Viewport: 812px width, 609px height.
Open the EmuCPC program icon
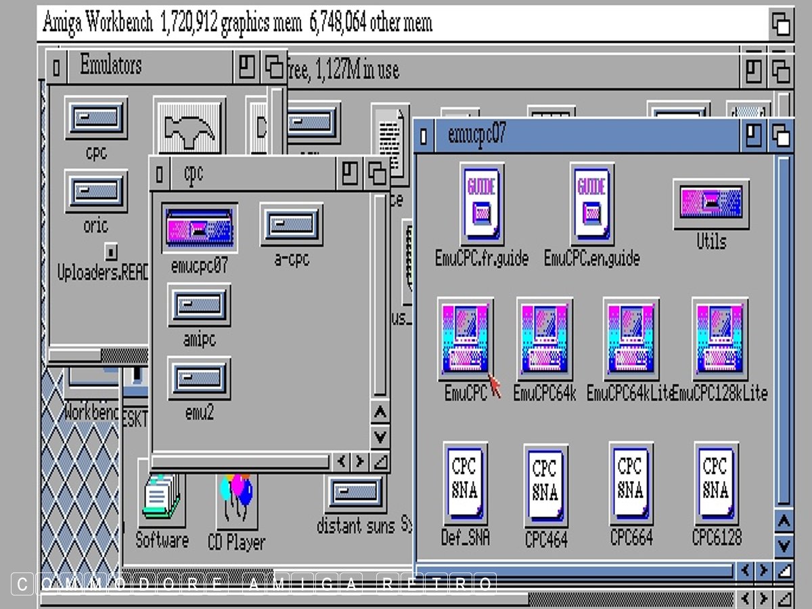point(465,337)
